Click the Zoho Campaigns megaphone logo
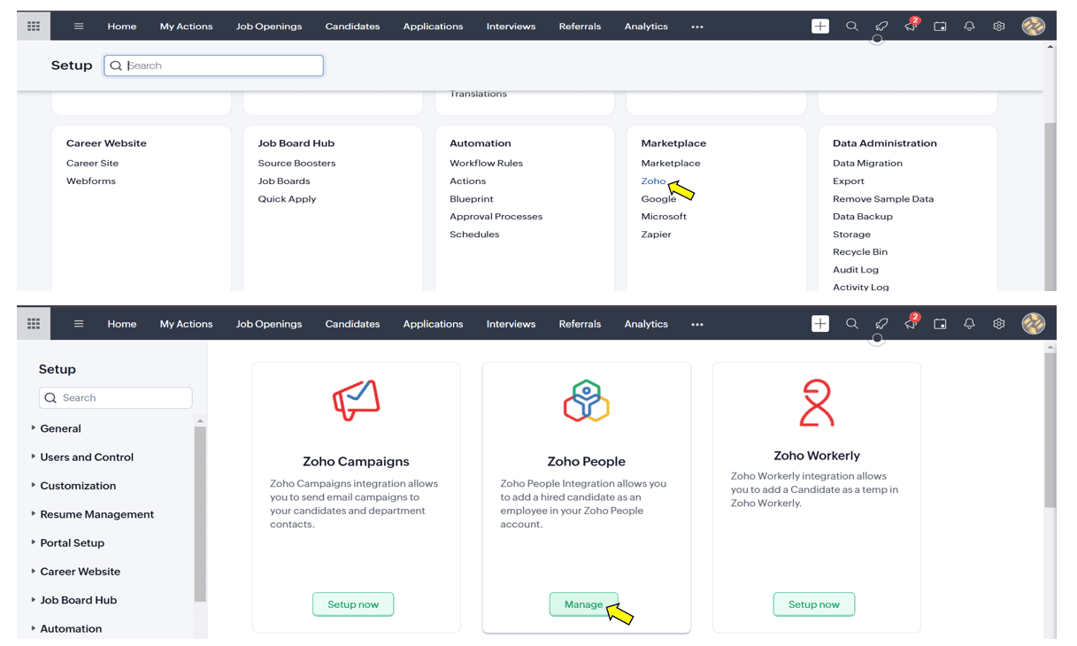This screenshot has height=646, width=1077. pos(356,401)
